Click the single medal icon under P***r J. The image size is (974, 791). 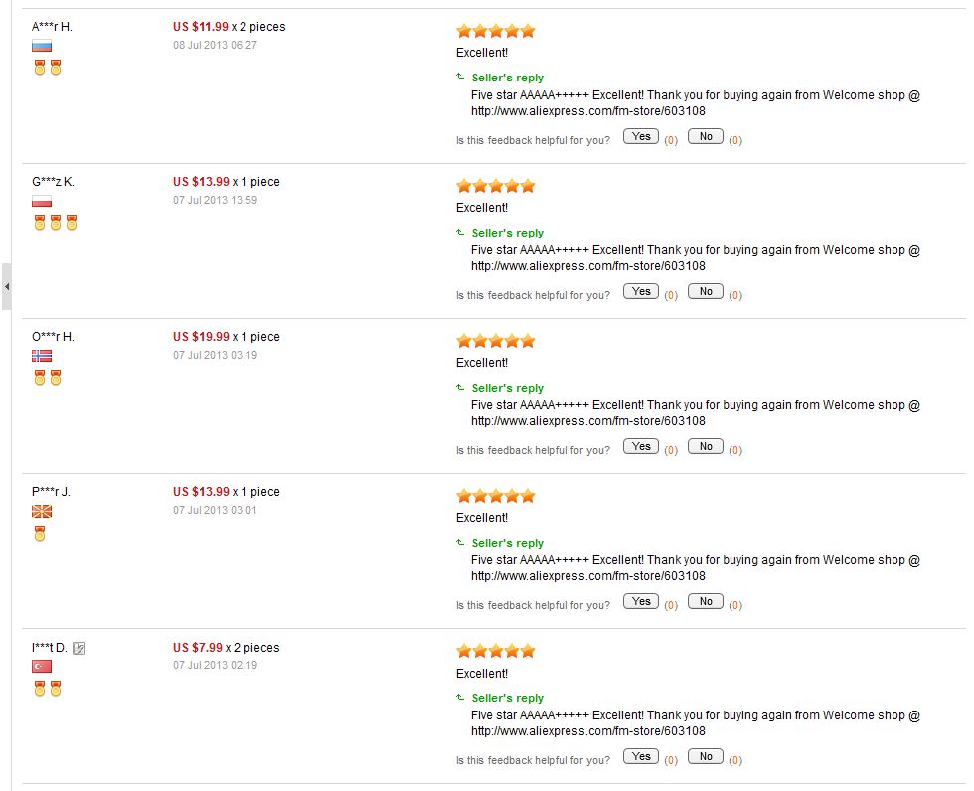pyautogui.click(x=40, y=533)
